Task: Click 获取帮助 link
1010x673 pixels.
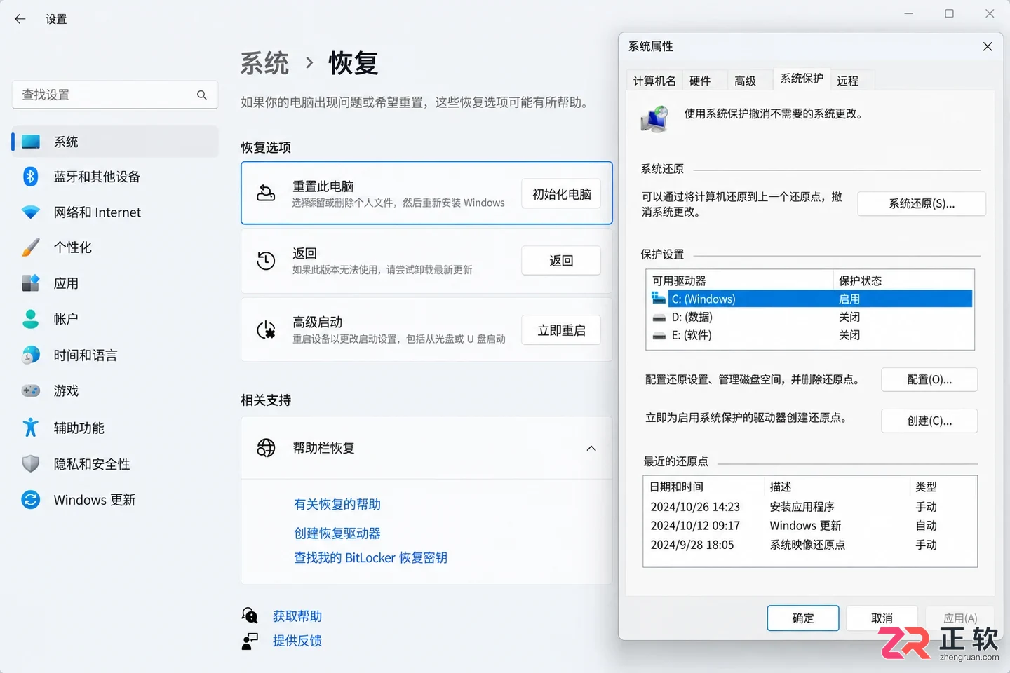Action: click(297, 616)
